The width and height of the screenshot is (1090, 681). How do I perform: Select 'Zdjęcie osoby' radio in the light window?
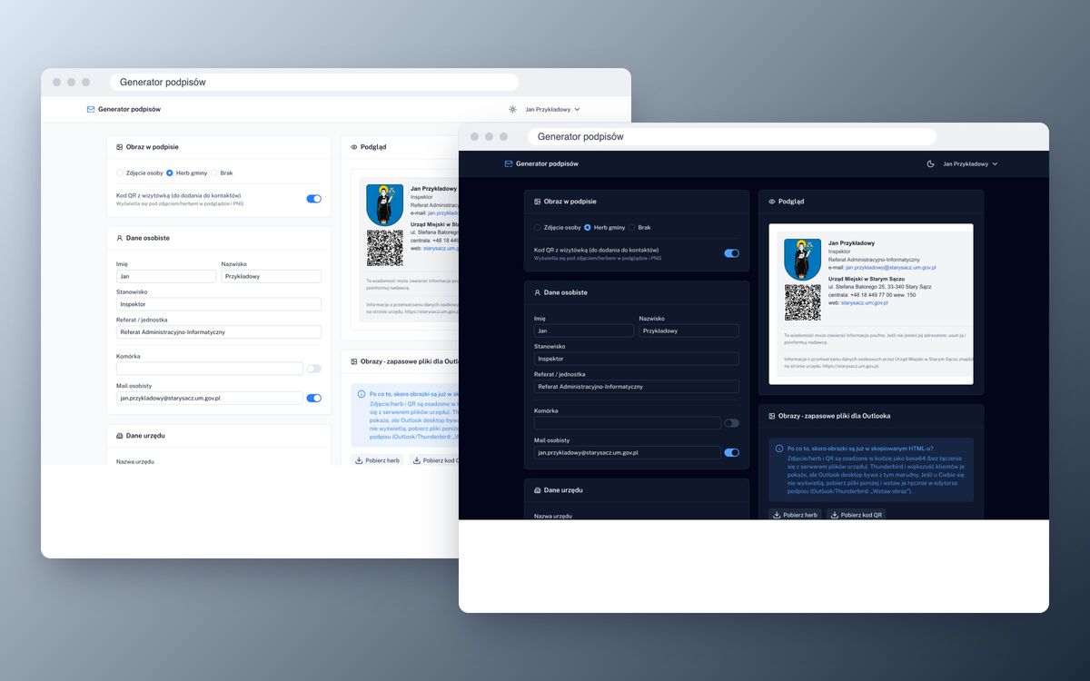click(120, 173)
